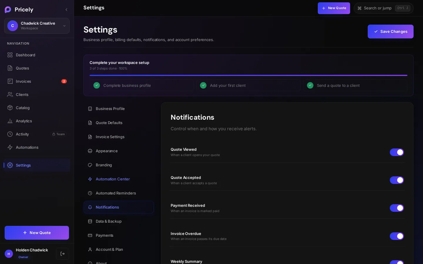Click the Holden Chadwick avatar
423x264 pixels.
click(9, 254)
